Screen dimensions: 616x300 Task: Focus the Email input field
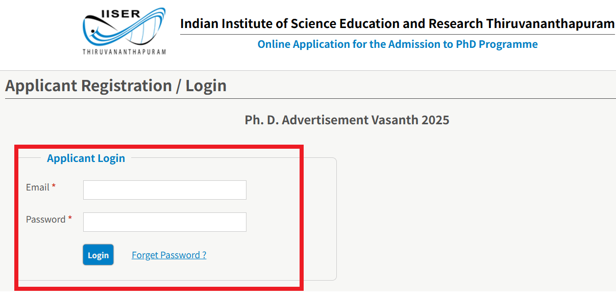coord(164,190)
